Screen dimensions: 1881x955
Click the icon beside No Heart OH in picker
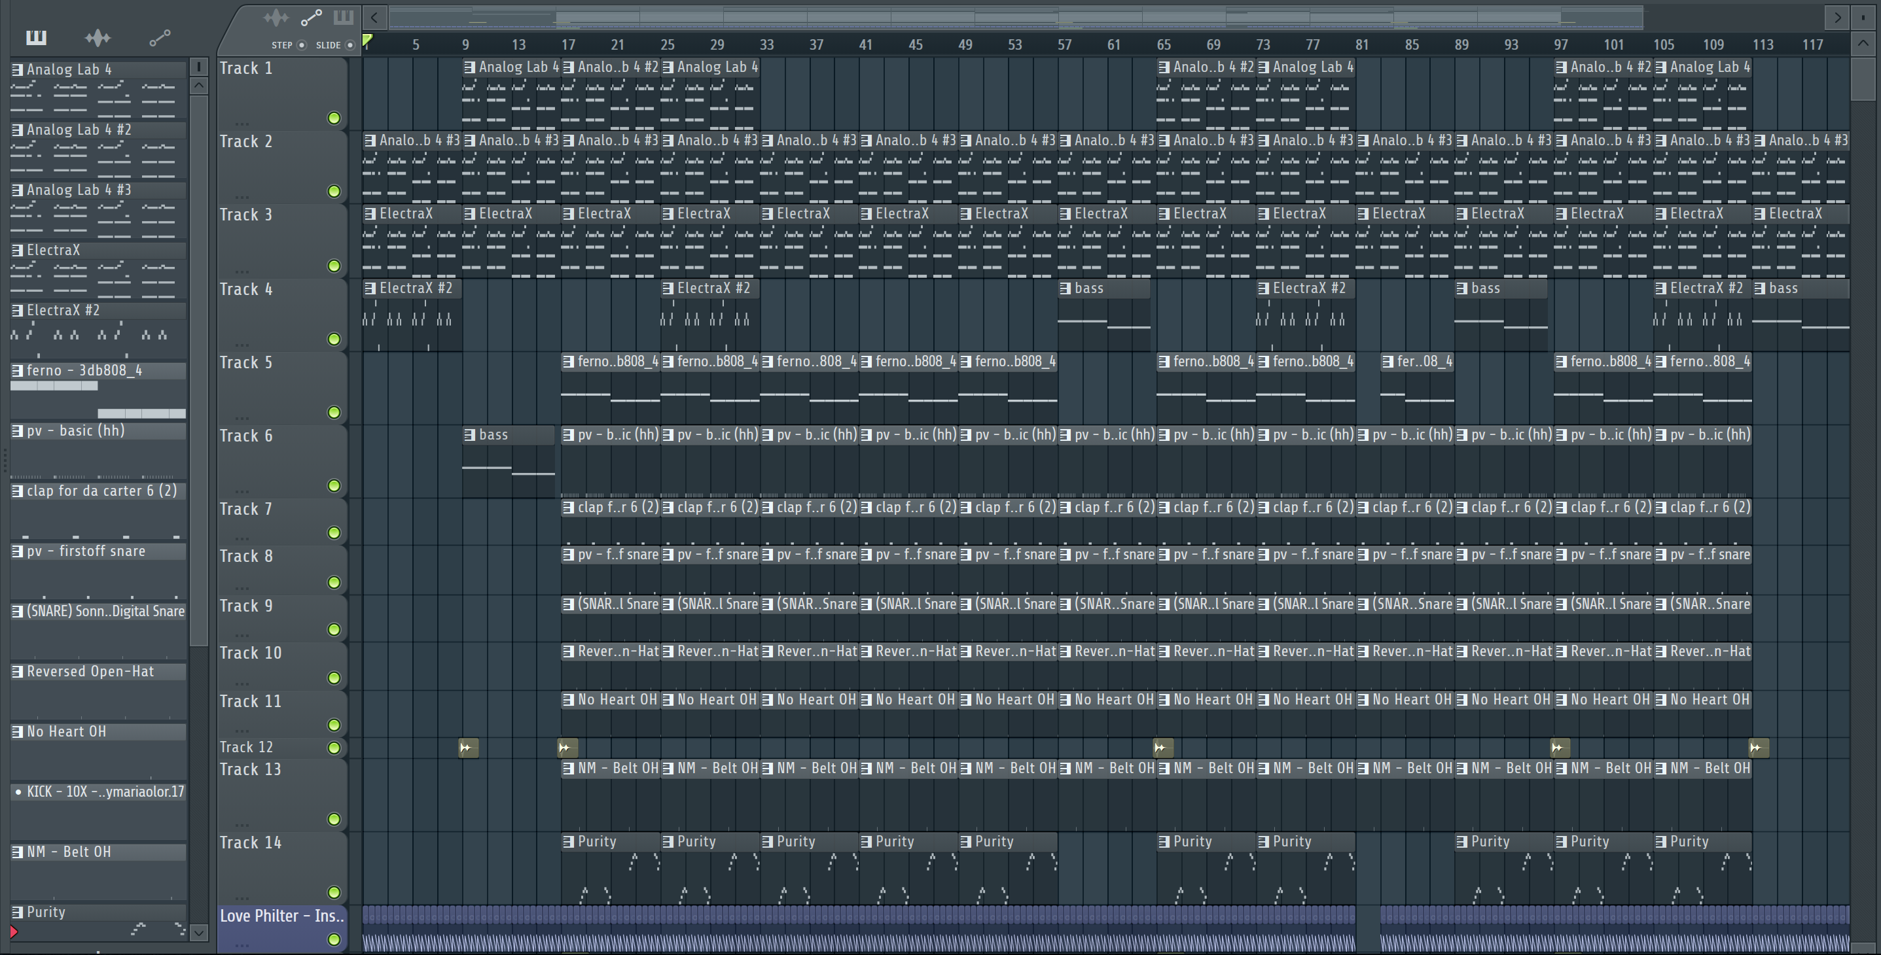(18, 732)
